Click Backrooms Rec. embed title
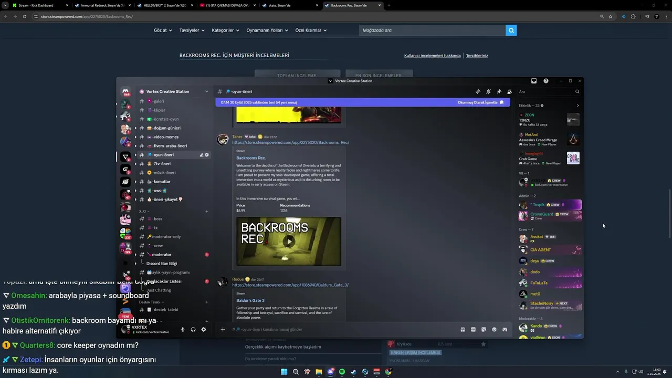The height and width of the screenshot is (378, 672). point(251,157)
